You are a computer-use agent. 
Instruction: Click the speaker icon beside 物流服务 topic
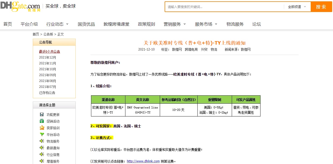coord(42,141)
